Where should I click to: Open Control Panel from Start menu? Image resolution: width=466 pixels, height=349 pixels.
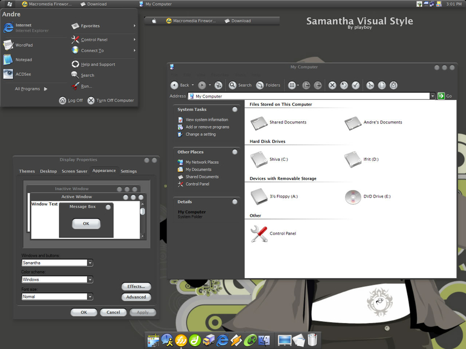[103, 40]
